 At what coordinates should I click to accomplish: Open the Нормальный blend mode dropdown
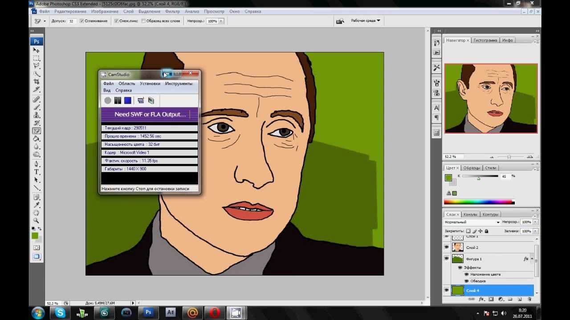click(472, 222)
